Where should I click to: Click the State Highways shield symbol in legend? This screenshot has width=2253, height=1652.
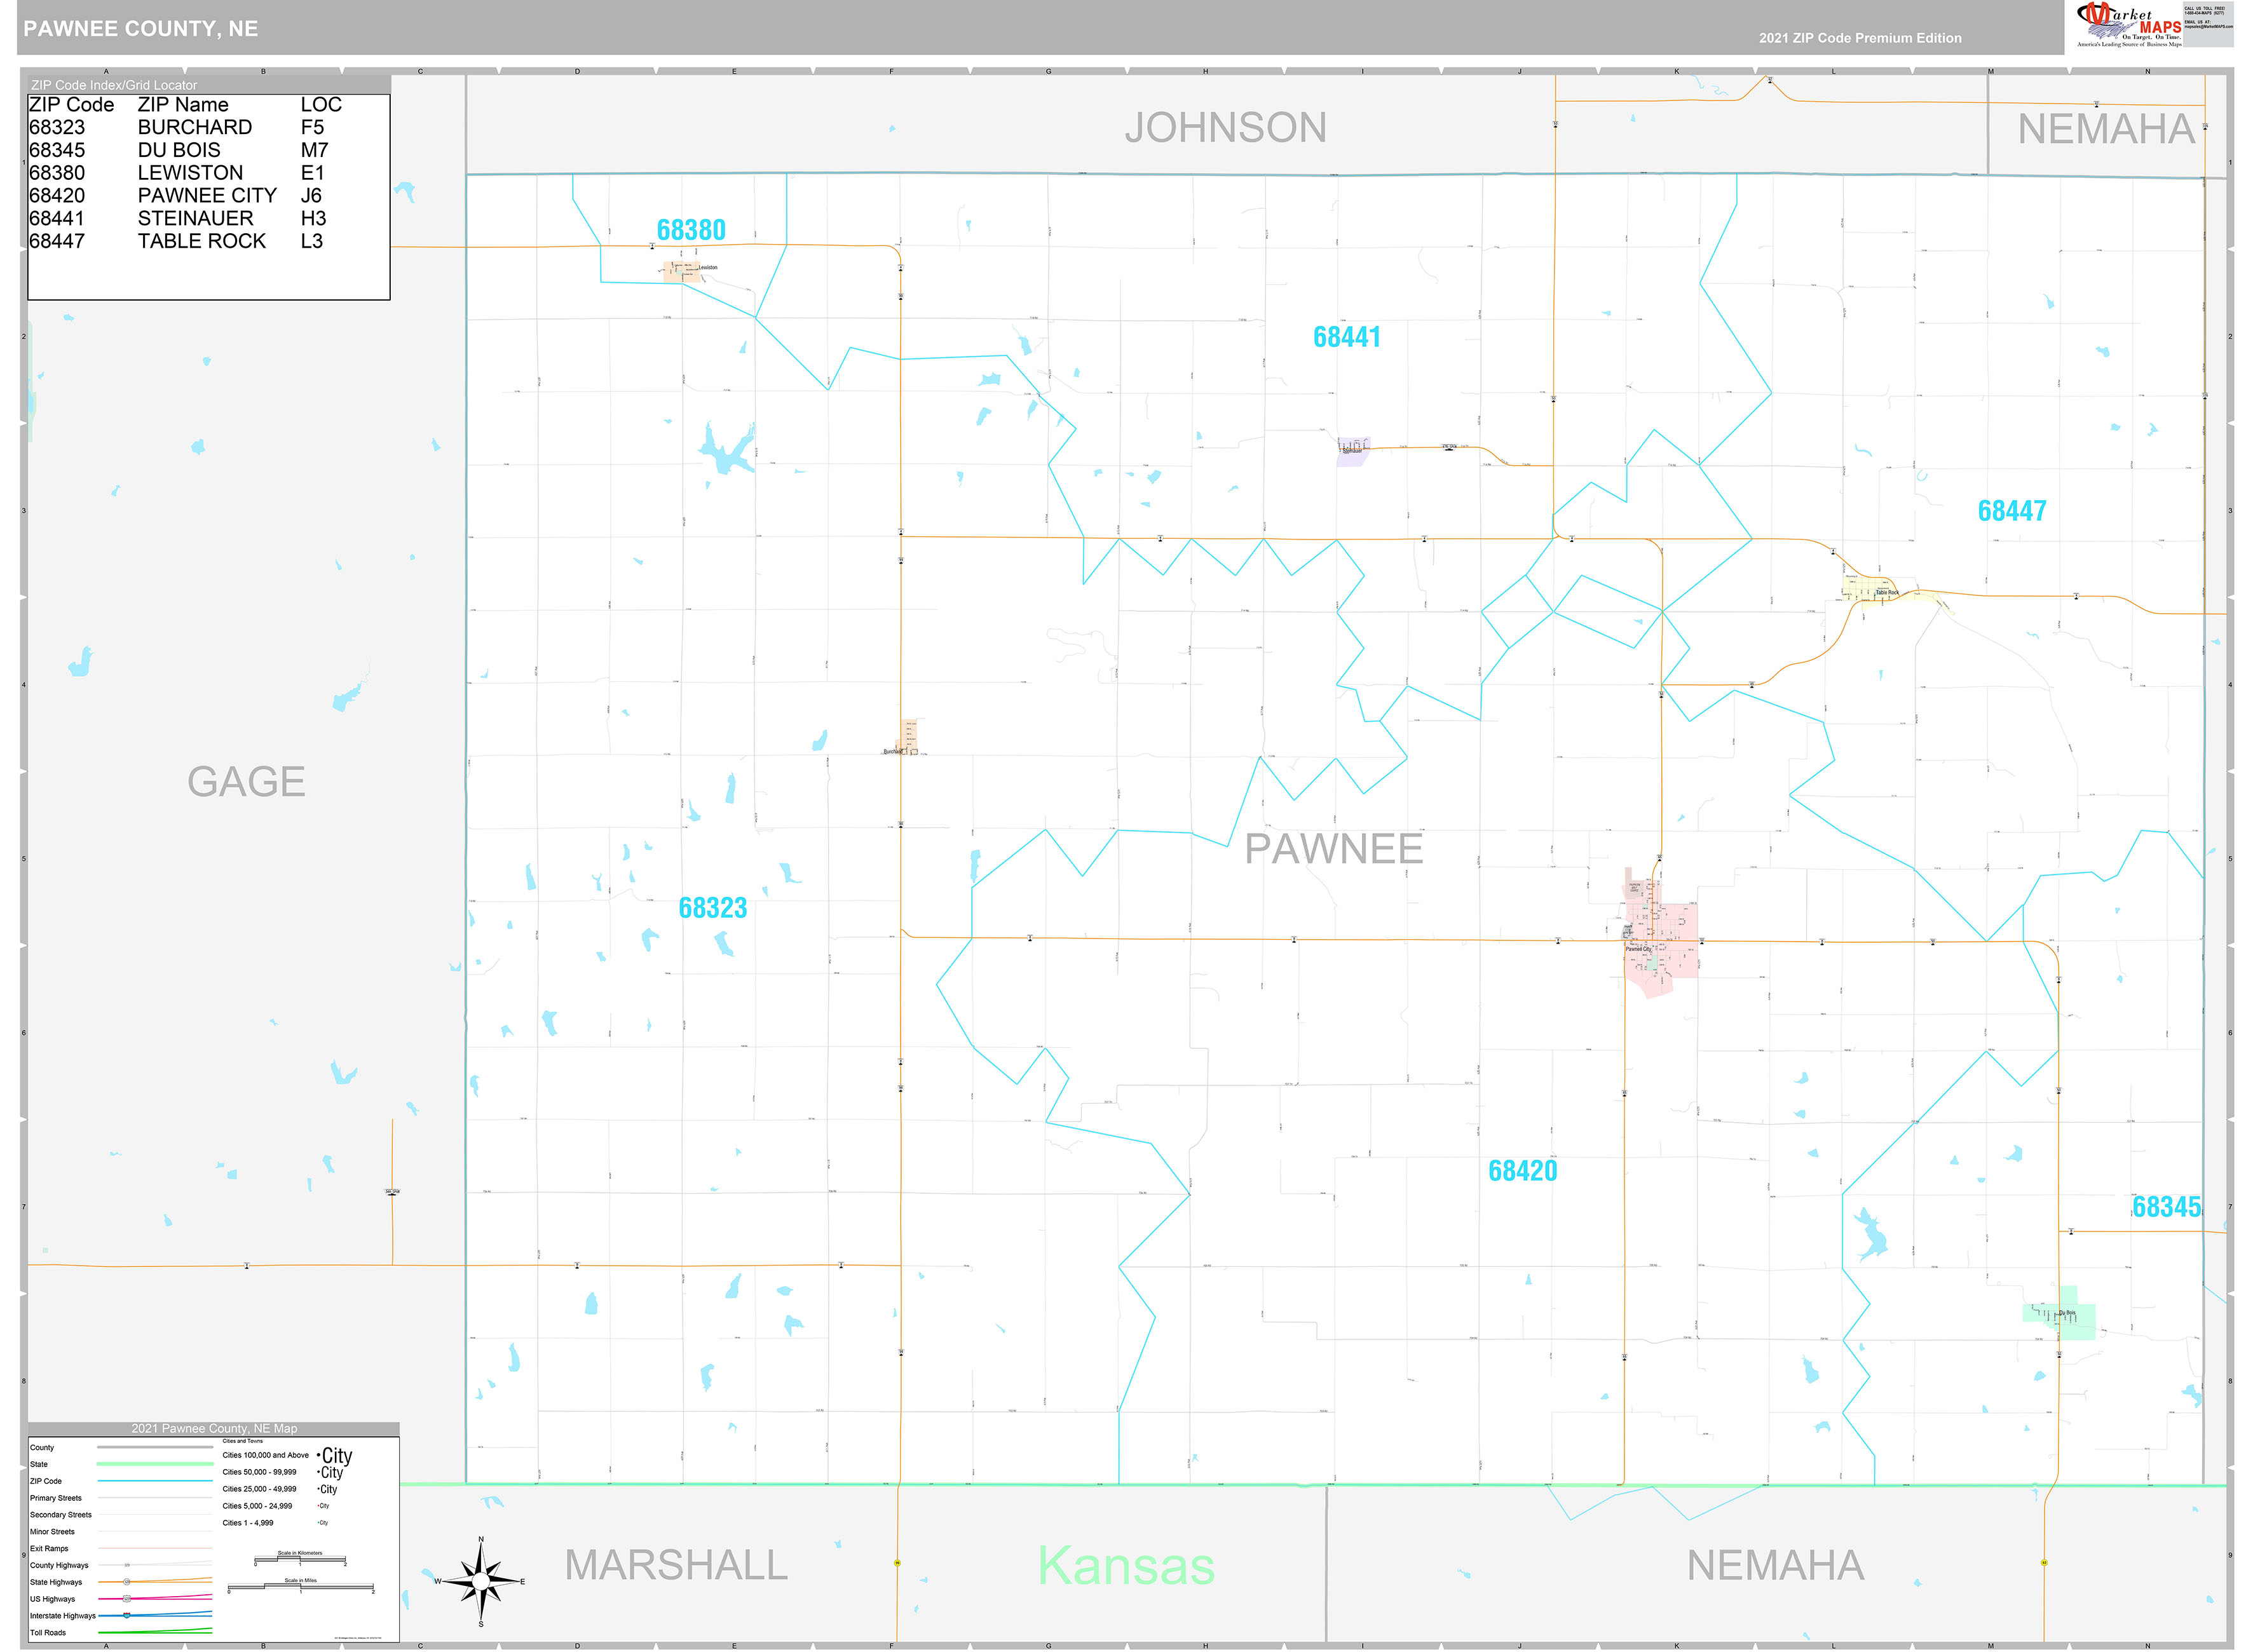[126, 1582]
